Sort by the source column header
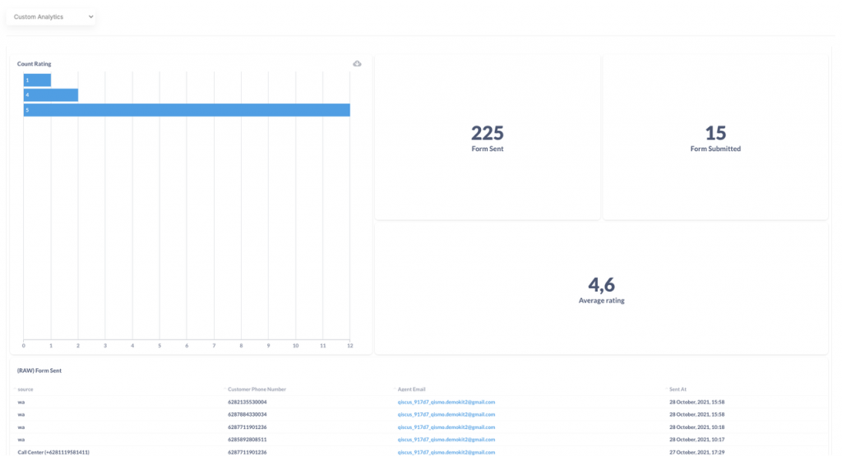The width and height of the screenshot is (842, 456). tap(25, 389)
